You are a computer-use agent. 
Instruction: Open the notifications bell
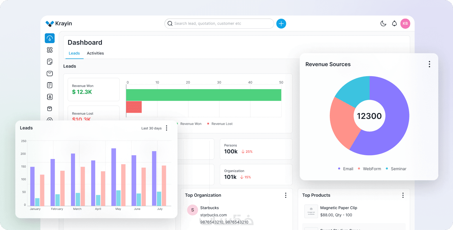[x=394, y=24]
